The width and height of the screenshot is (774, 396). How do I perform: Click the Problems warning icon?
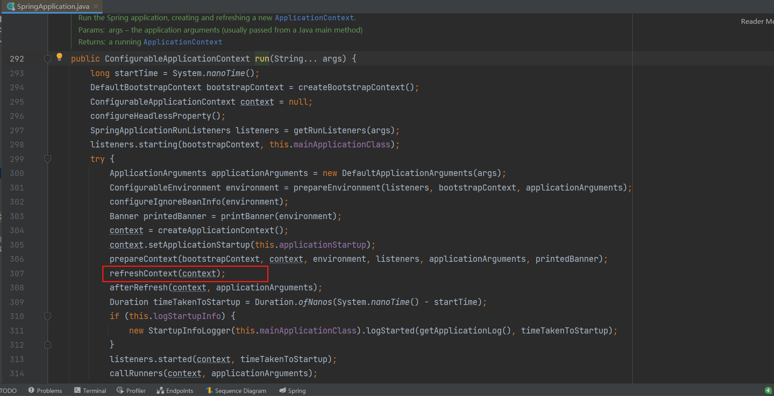[x=31, y=390]
